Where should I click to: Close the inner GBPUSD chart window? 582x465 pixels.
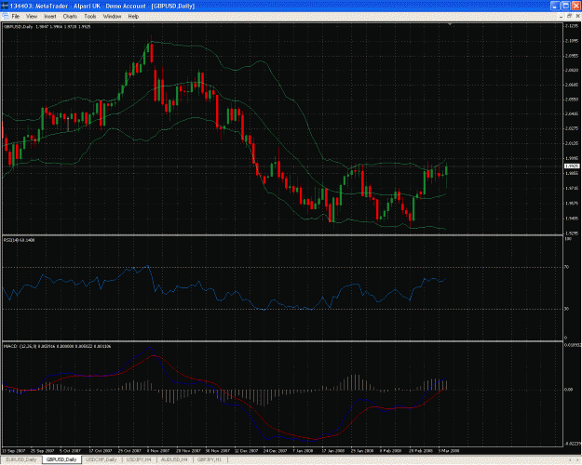click(x=577, y=17)
